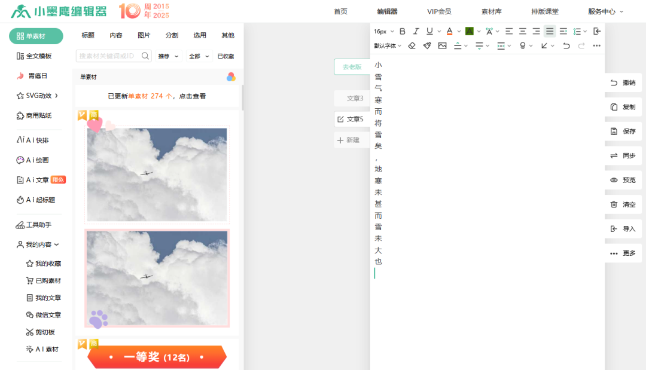Toggle the 已收藏 favorites filter
This screenshot has height=370, width=646.
click(x=226, y=56)
